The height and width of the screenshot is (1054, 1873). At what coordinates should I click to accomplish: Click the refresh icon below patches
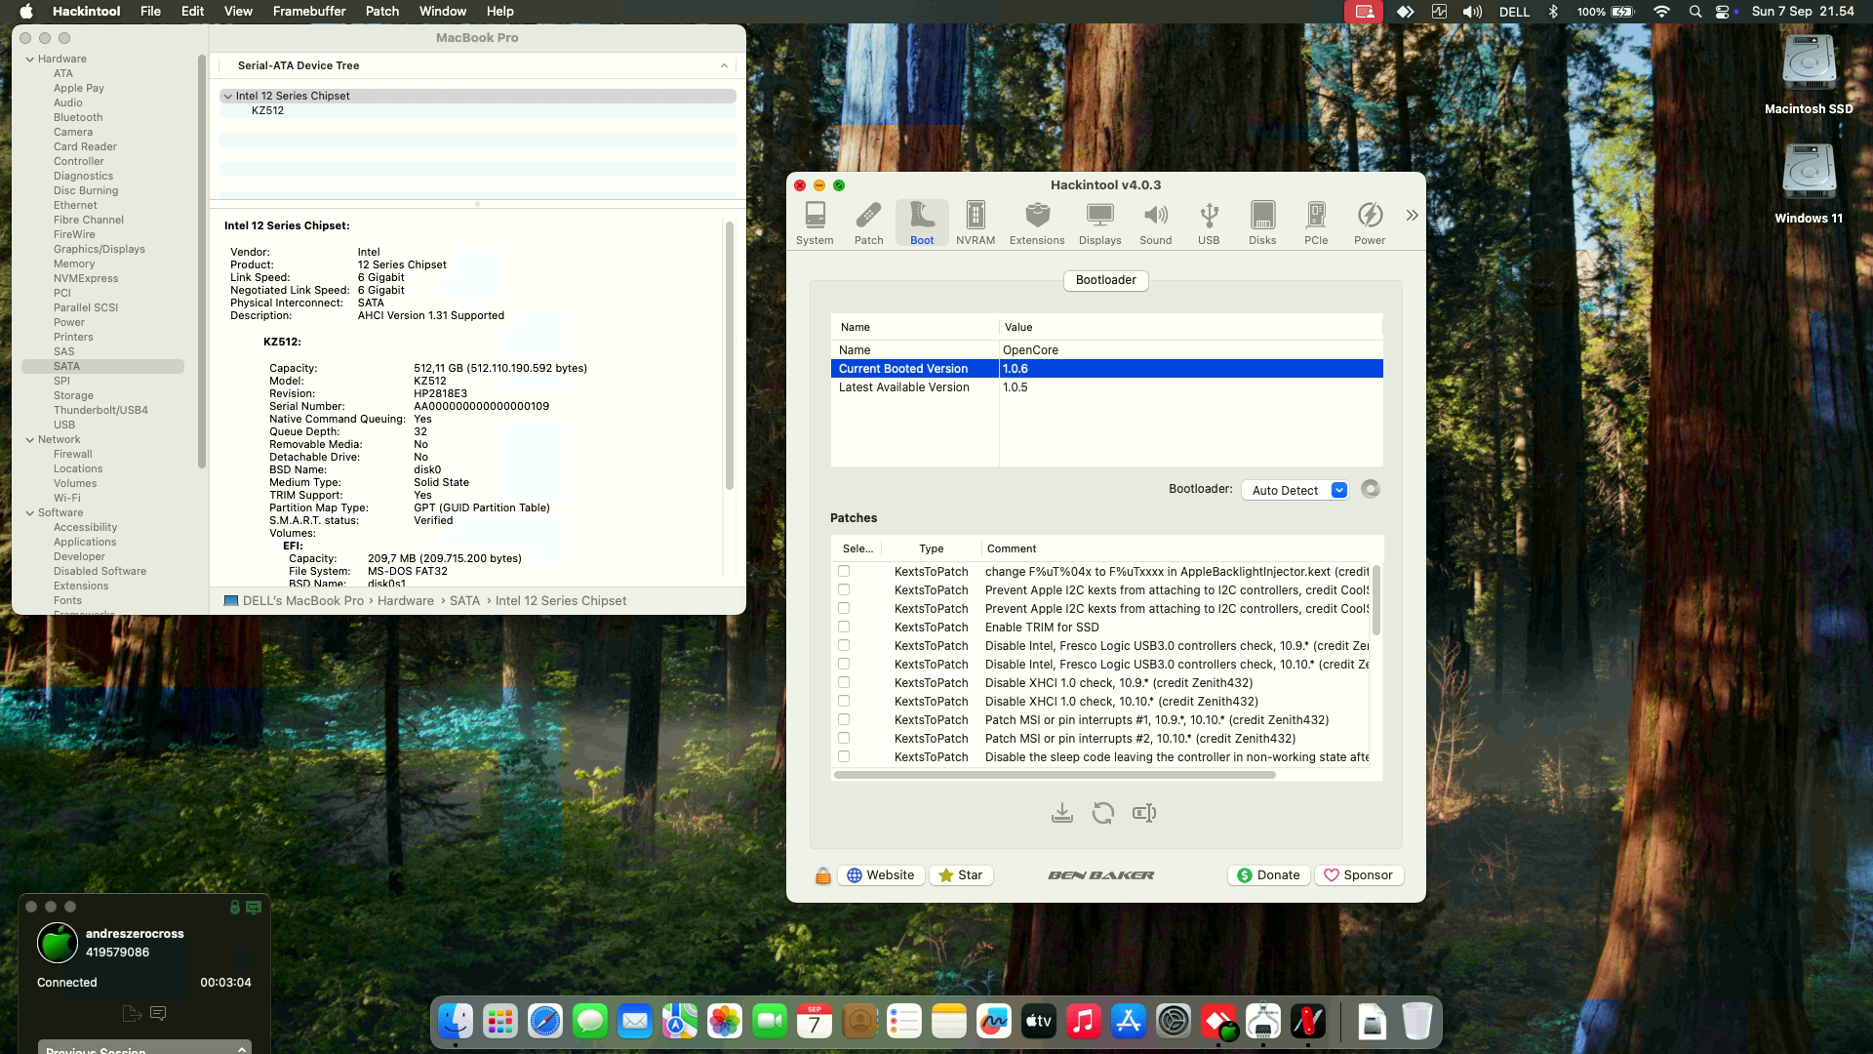coord(1103,813)
